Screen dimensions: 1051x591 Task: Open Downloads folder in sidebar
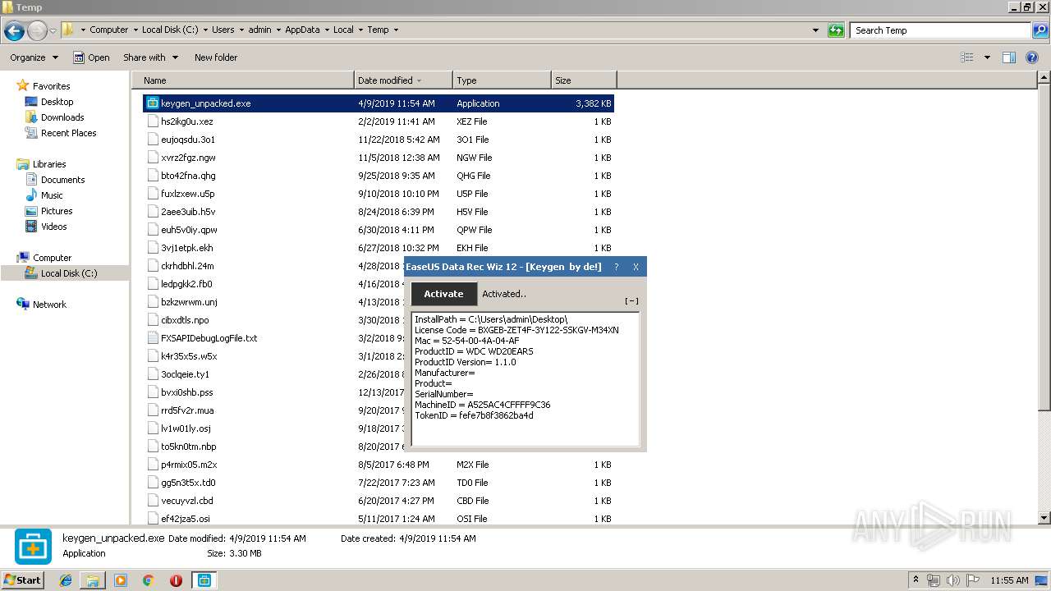(x=62, y=117)
